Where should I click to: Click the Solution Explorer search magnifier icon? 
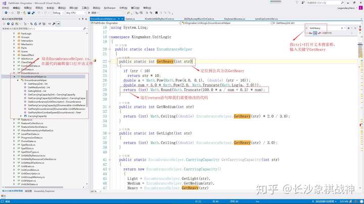tap(84, 29)
